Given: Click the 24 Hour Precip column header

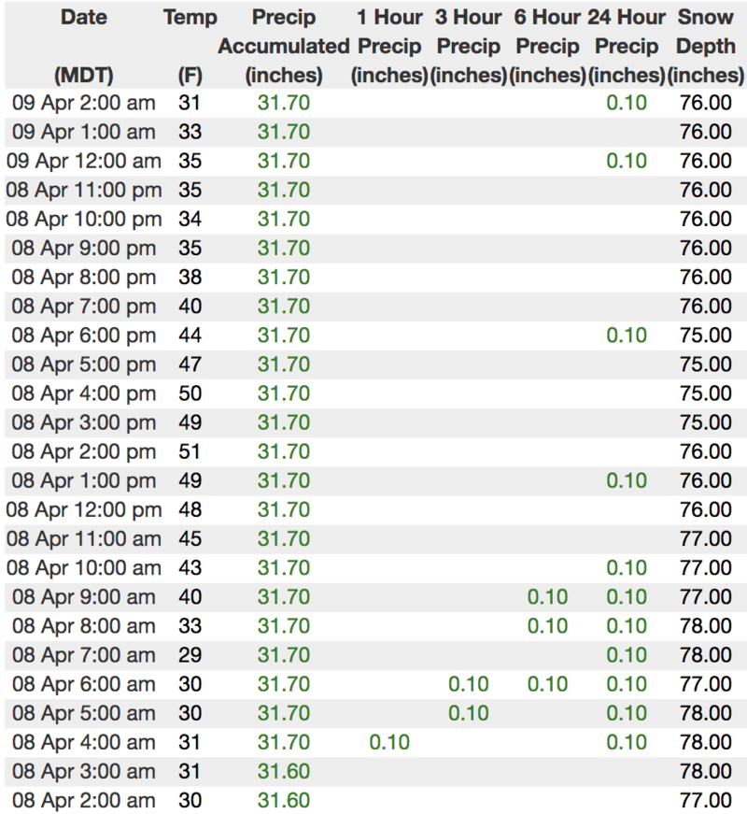Looking at the screenshot, I should (x=627, y=45).
